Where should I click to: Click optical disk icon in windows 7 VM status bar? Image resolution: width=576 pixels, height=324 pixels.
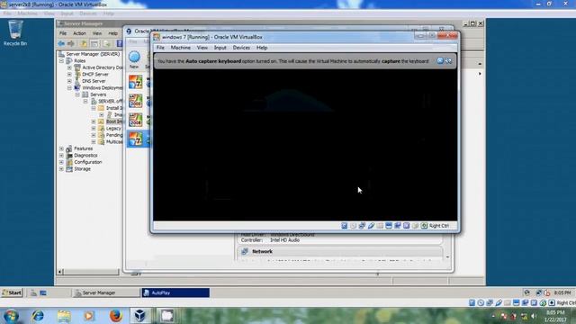pyautogui.click(x=353, y=226)
